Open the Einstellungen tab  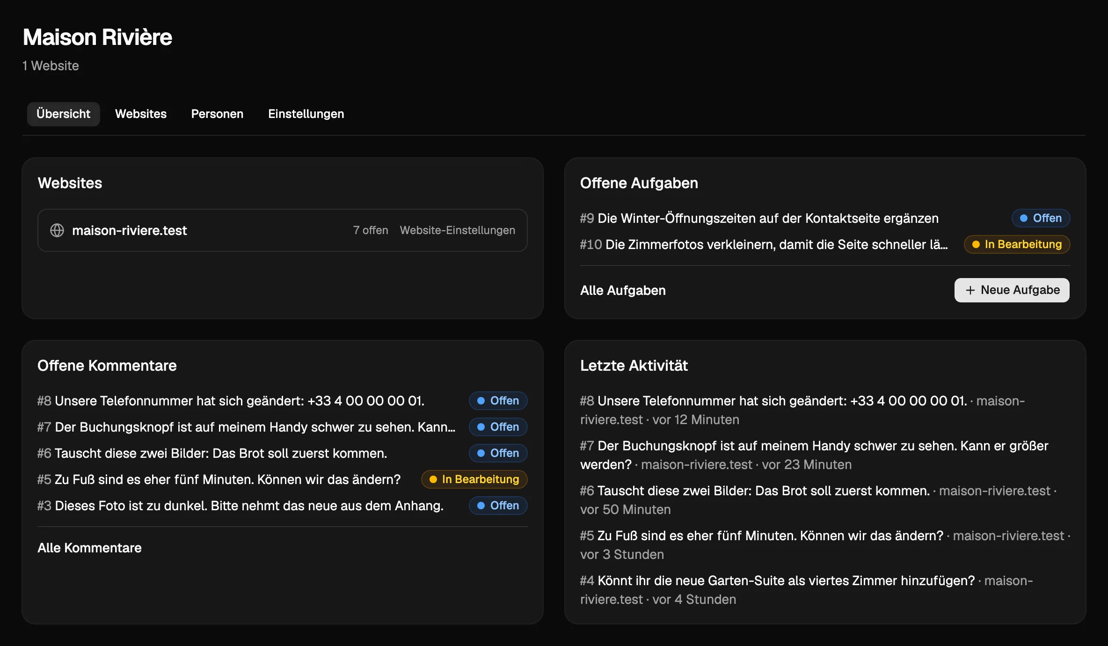tap(306, 114)
